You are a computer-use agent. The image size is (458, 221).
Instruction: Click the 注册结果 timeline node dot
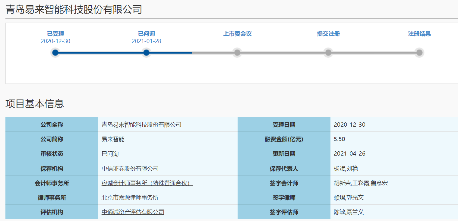pyautogui.click(x=419, y=53)
